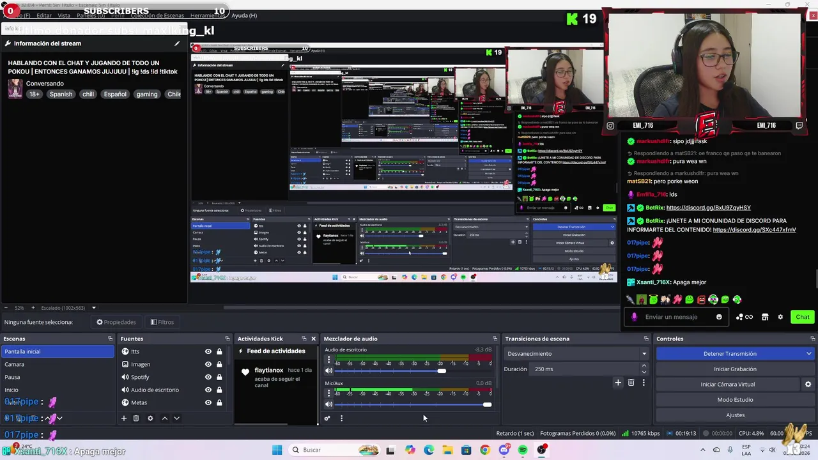818x460 pixels.
Task: Start the virtual camera
Action: [728, 384]
